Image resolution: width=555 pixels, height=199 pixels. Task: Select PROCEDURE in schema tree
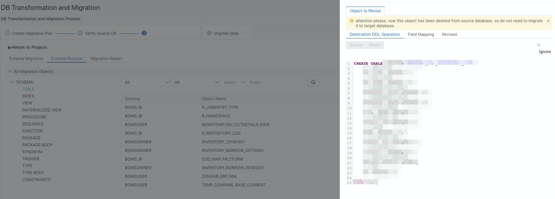point(34,117)
